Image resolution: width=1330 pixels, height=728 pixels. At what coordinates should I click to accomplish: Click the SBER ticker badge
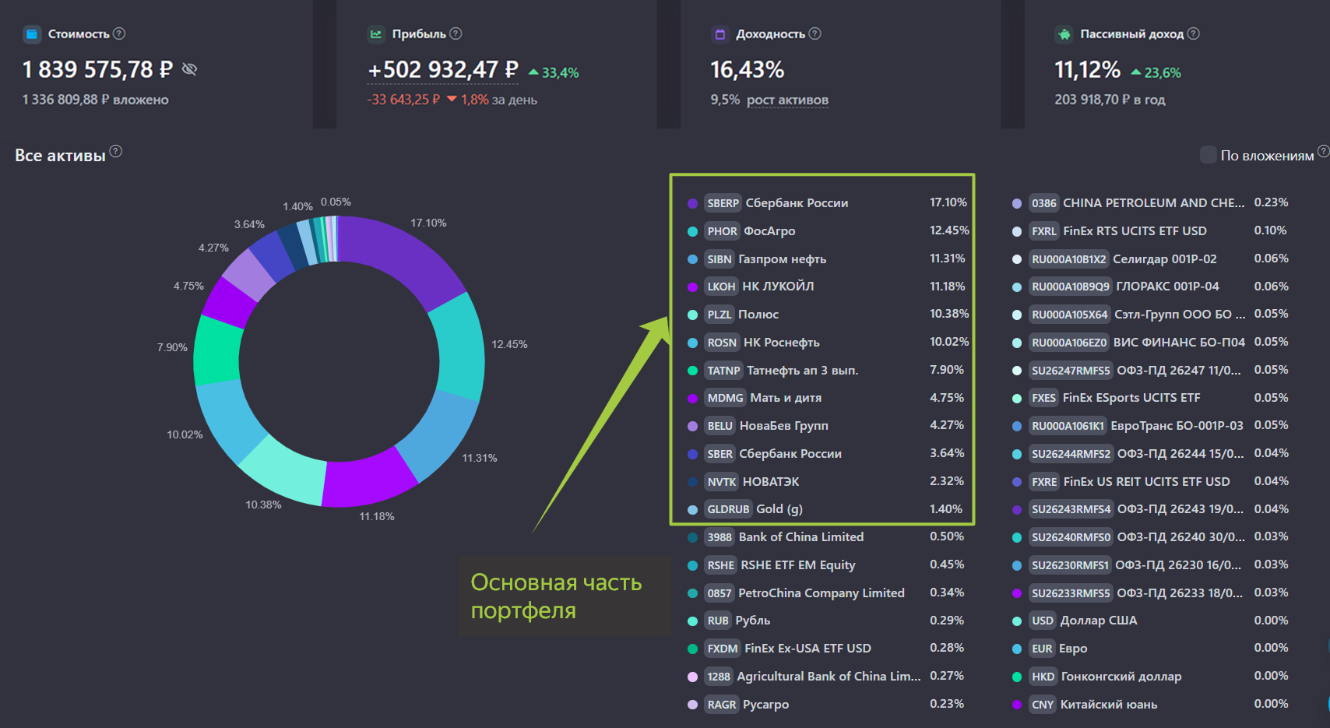click(720, 454)
